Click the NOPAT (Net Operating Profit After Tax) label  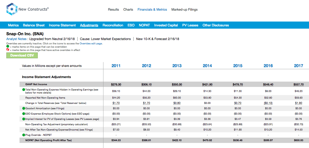click(49, 140)
